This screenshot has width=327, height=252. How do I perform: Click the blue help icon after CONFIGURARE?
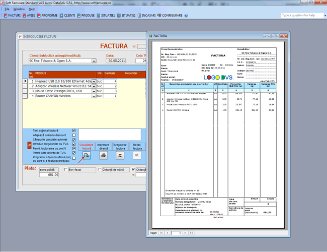[186, 16]
